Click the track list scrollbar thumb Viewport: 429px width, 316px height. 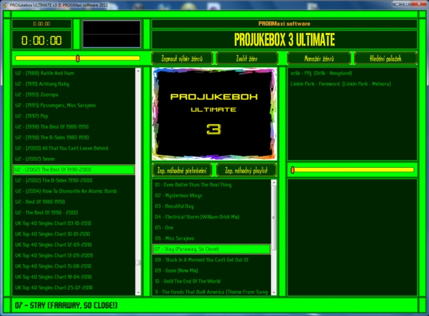pyautogui.click(x=274, y=218)
